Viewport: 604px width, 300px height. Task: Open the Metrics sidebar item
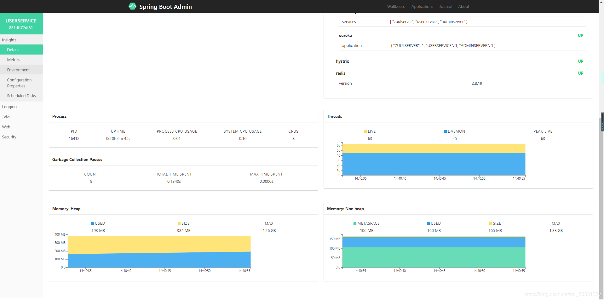21,60
